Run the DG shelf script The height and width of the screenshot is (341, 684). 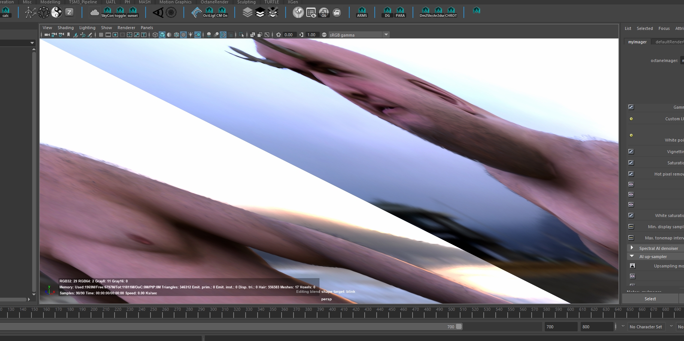click(387, 12)
